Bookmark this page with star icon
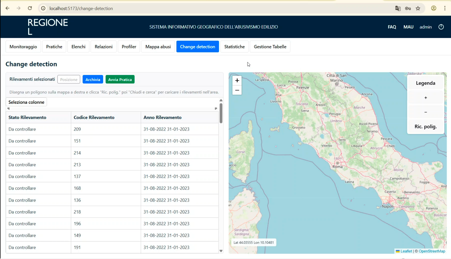 pyautogui.click(x=418, y=8)
